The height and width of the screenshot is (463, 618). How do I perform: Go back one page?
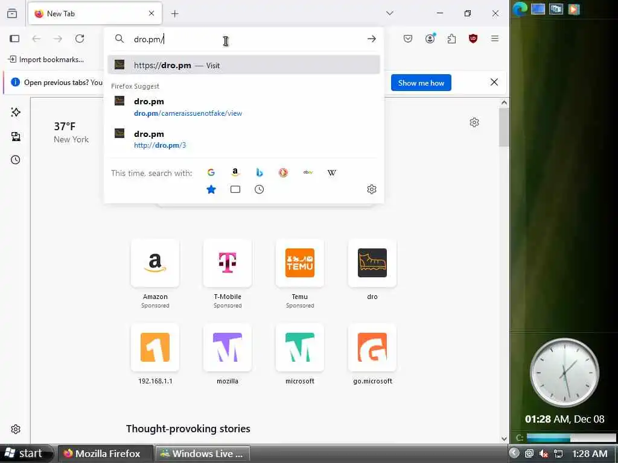(x=36, y=39)
